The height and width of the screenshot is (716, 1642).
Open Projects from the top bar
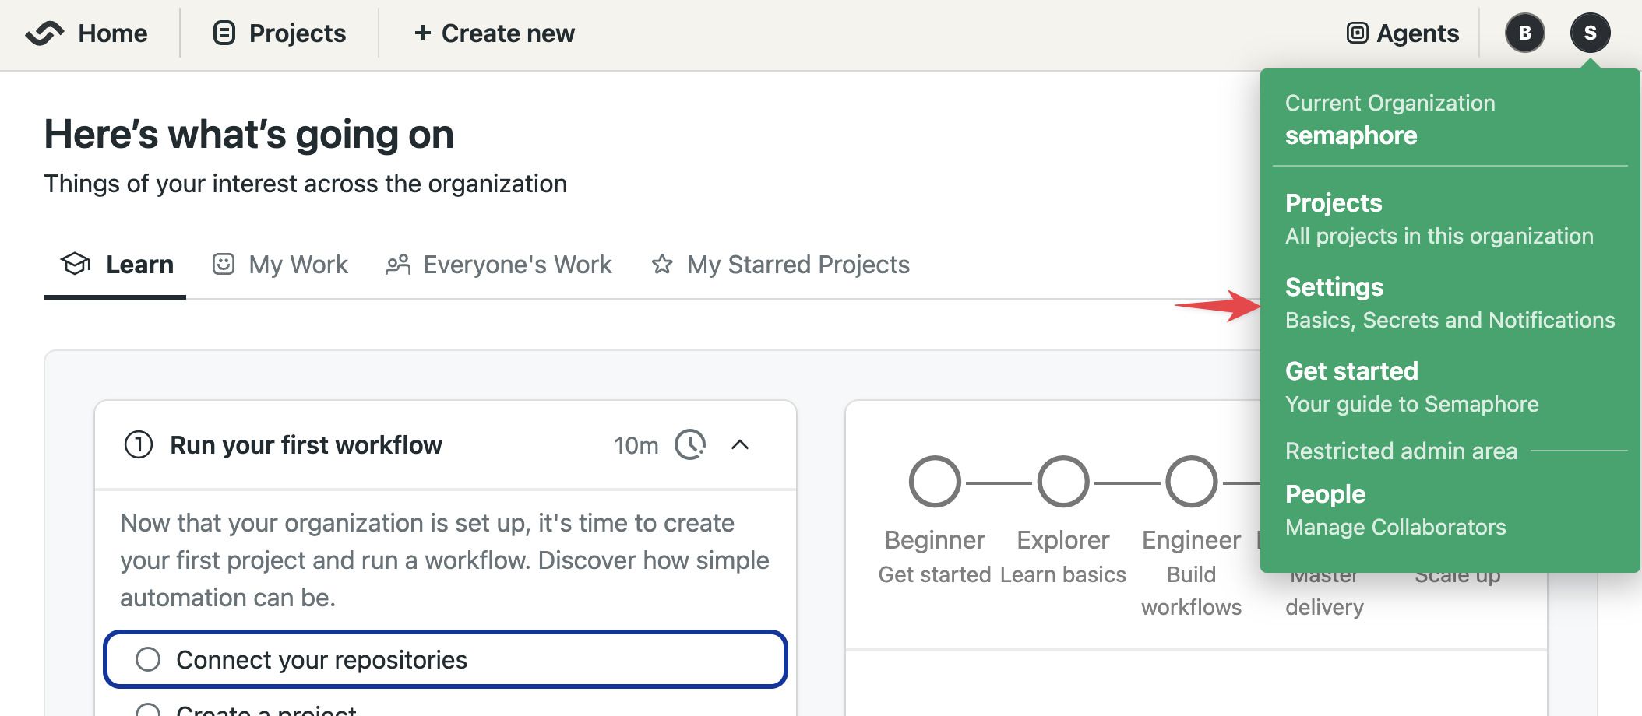[x=297, y=33]
